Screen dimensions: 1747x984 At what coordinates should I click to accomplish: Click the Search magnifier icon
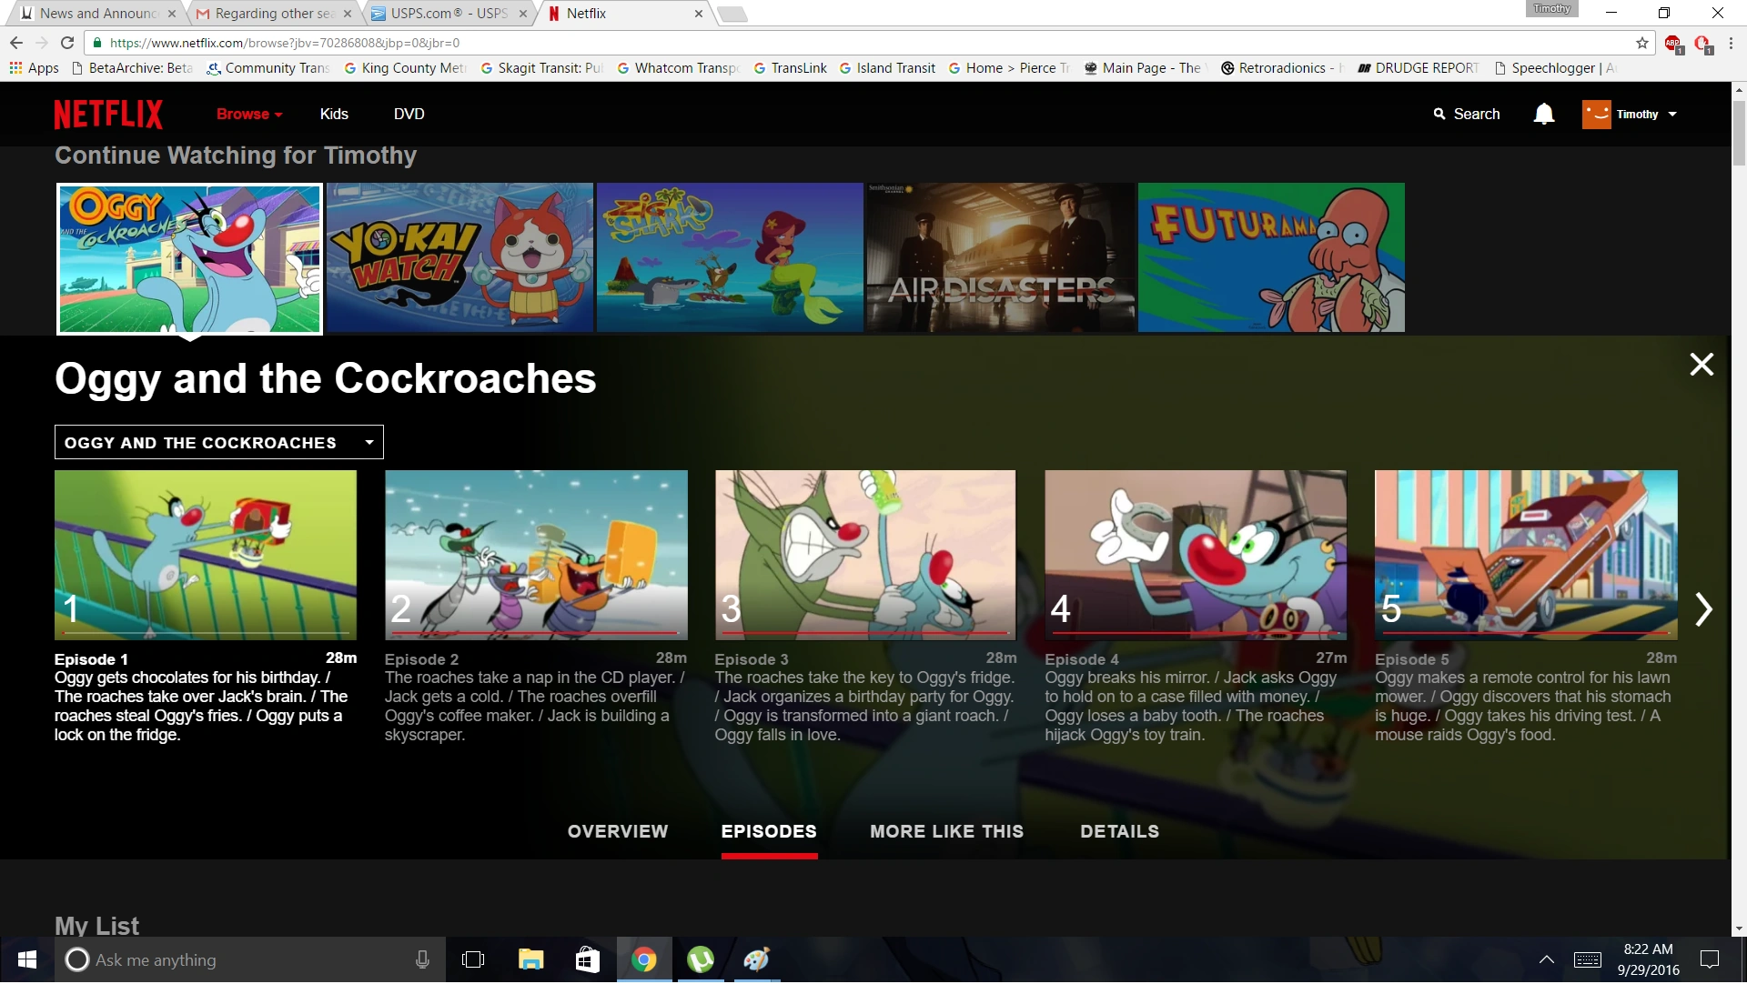coord(1439,114)
